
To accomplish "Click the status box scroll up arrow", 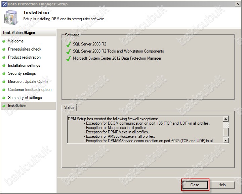I will [226, 119].
